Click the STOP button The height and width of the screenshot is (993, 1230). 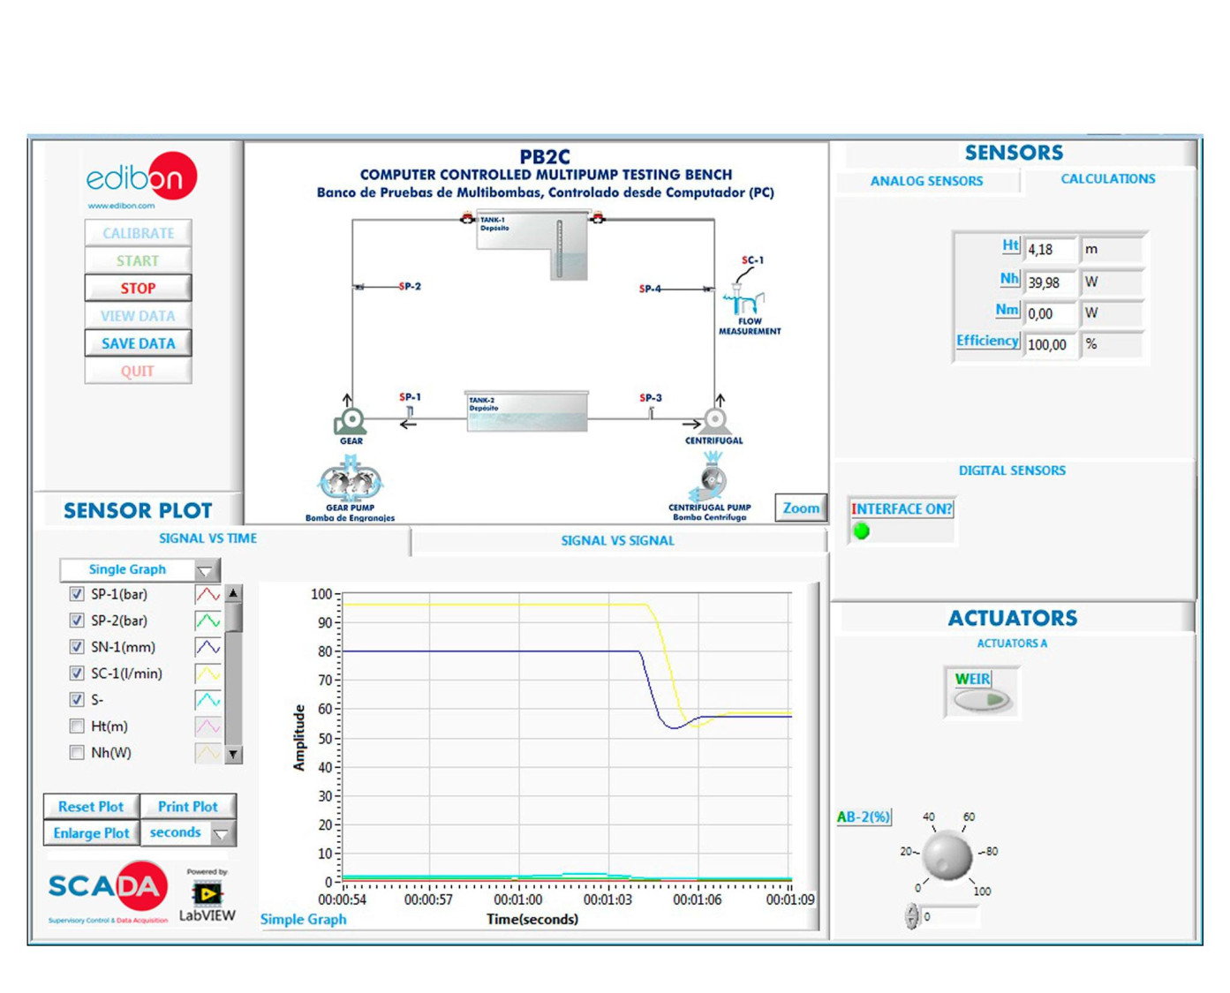click(138, 289)
